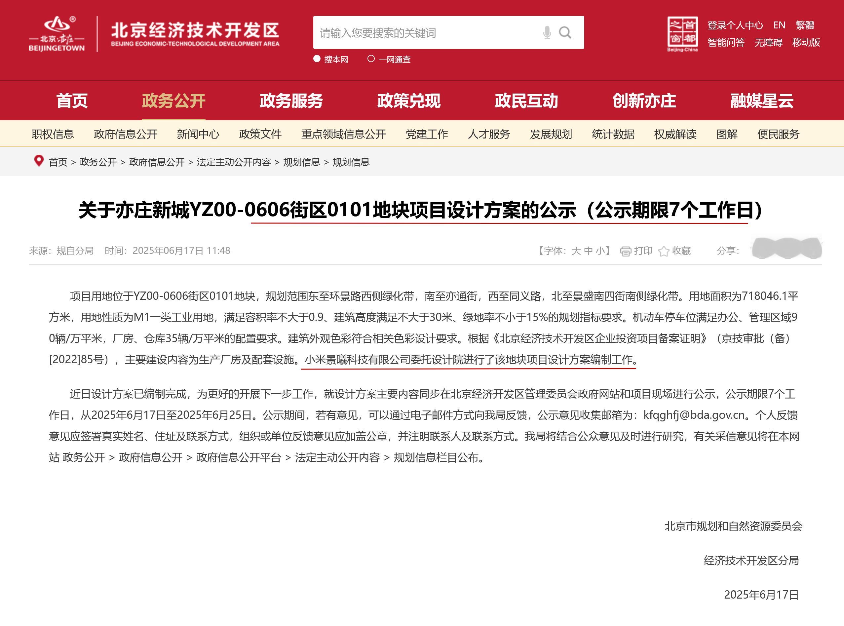Click the closing date 2025年6月17日
Viewport: 844px width, 626px height.
click(x=761, y=595)
